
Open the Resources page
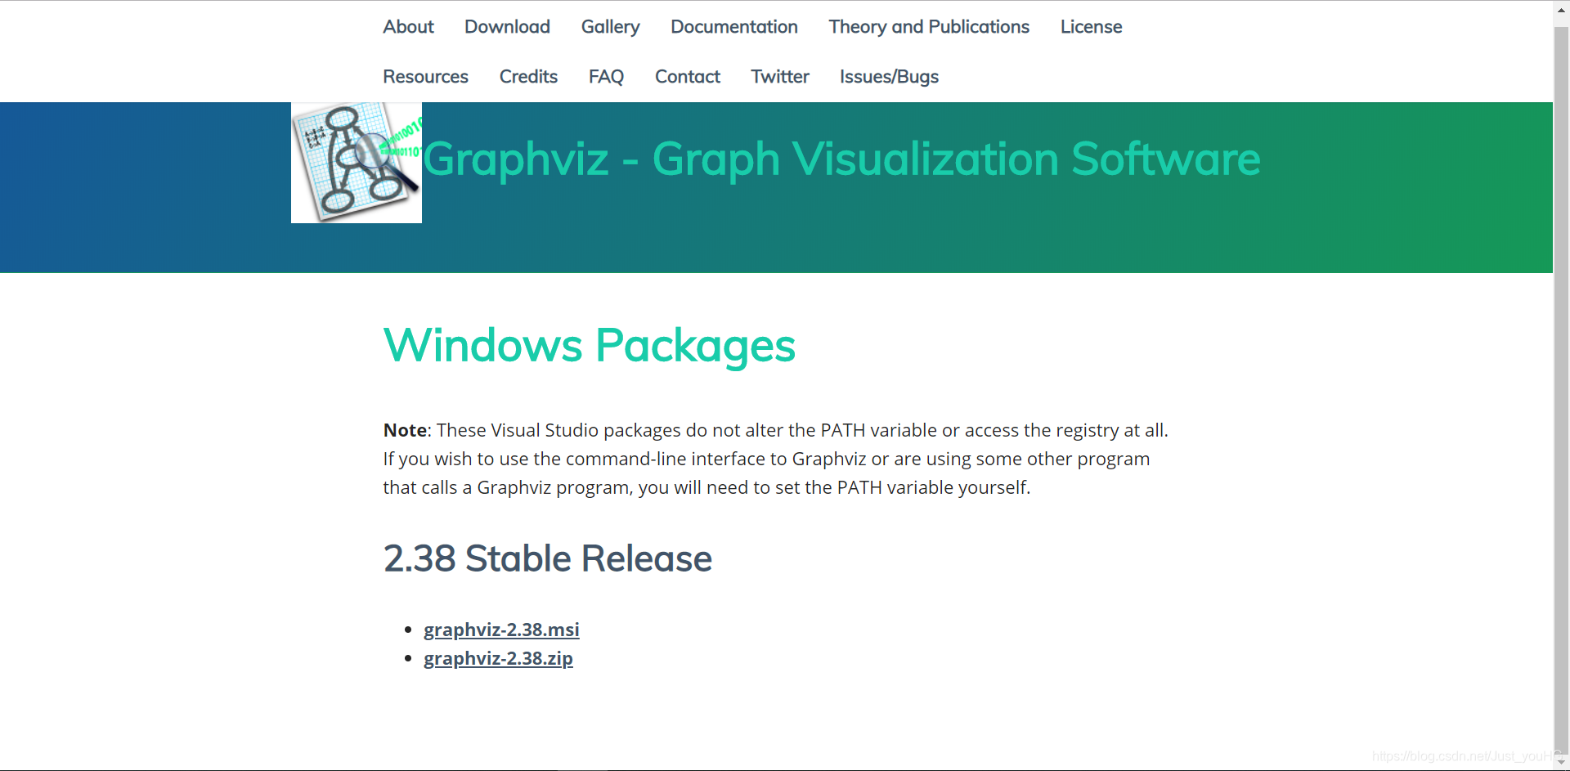tap(425, 76)
